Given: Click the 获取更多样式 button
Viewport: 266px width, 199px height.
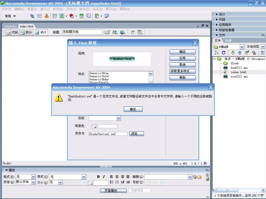Looking at the screenshot, I should coord(183,71).
